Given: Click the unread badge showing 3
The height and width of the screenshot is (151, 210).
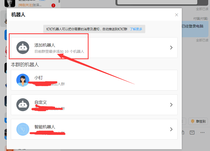Looking at the screenshot, I should pyautogui.click(x=53, y=5).
